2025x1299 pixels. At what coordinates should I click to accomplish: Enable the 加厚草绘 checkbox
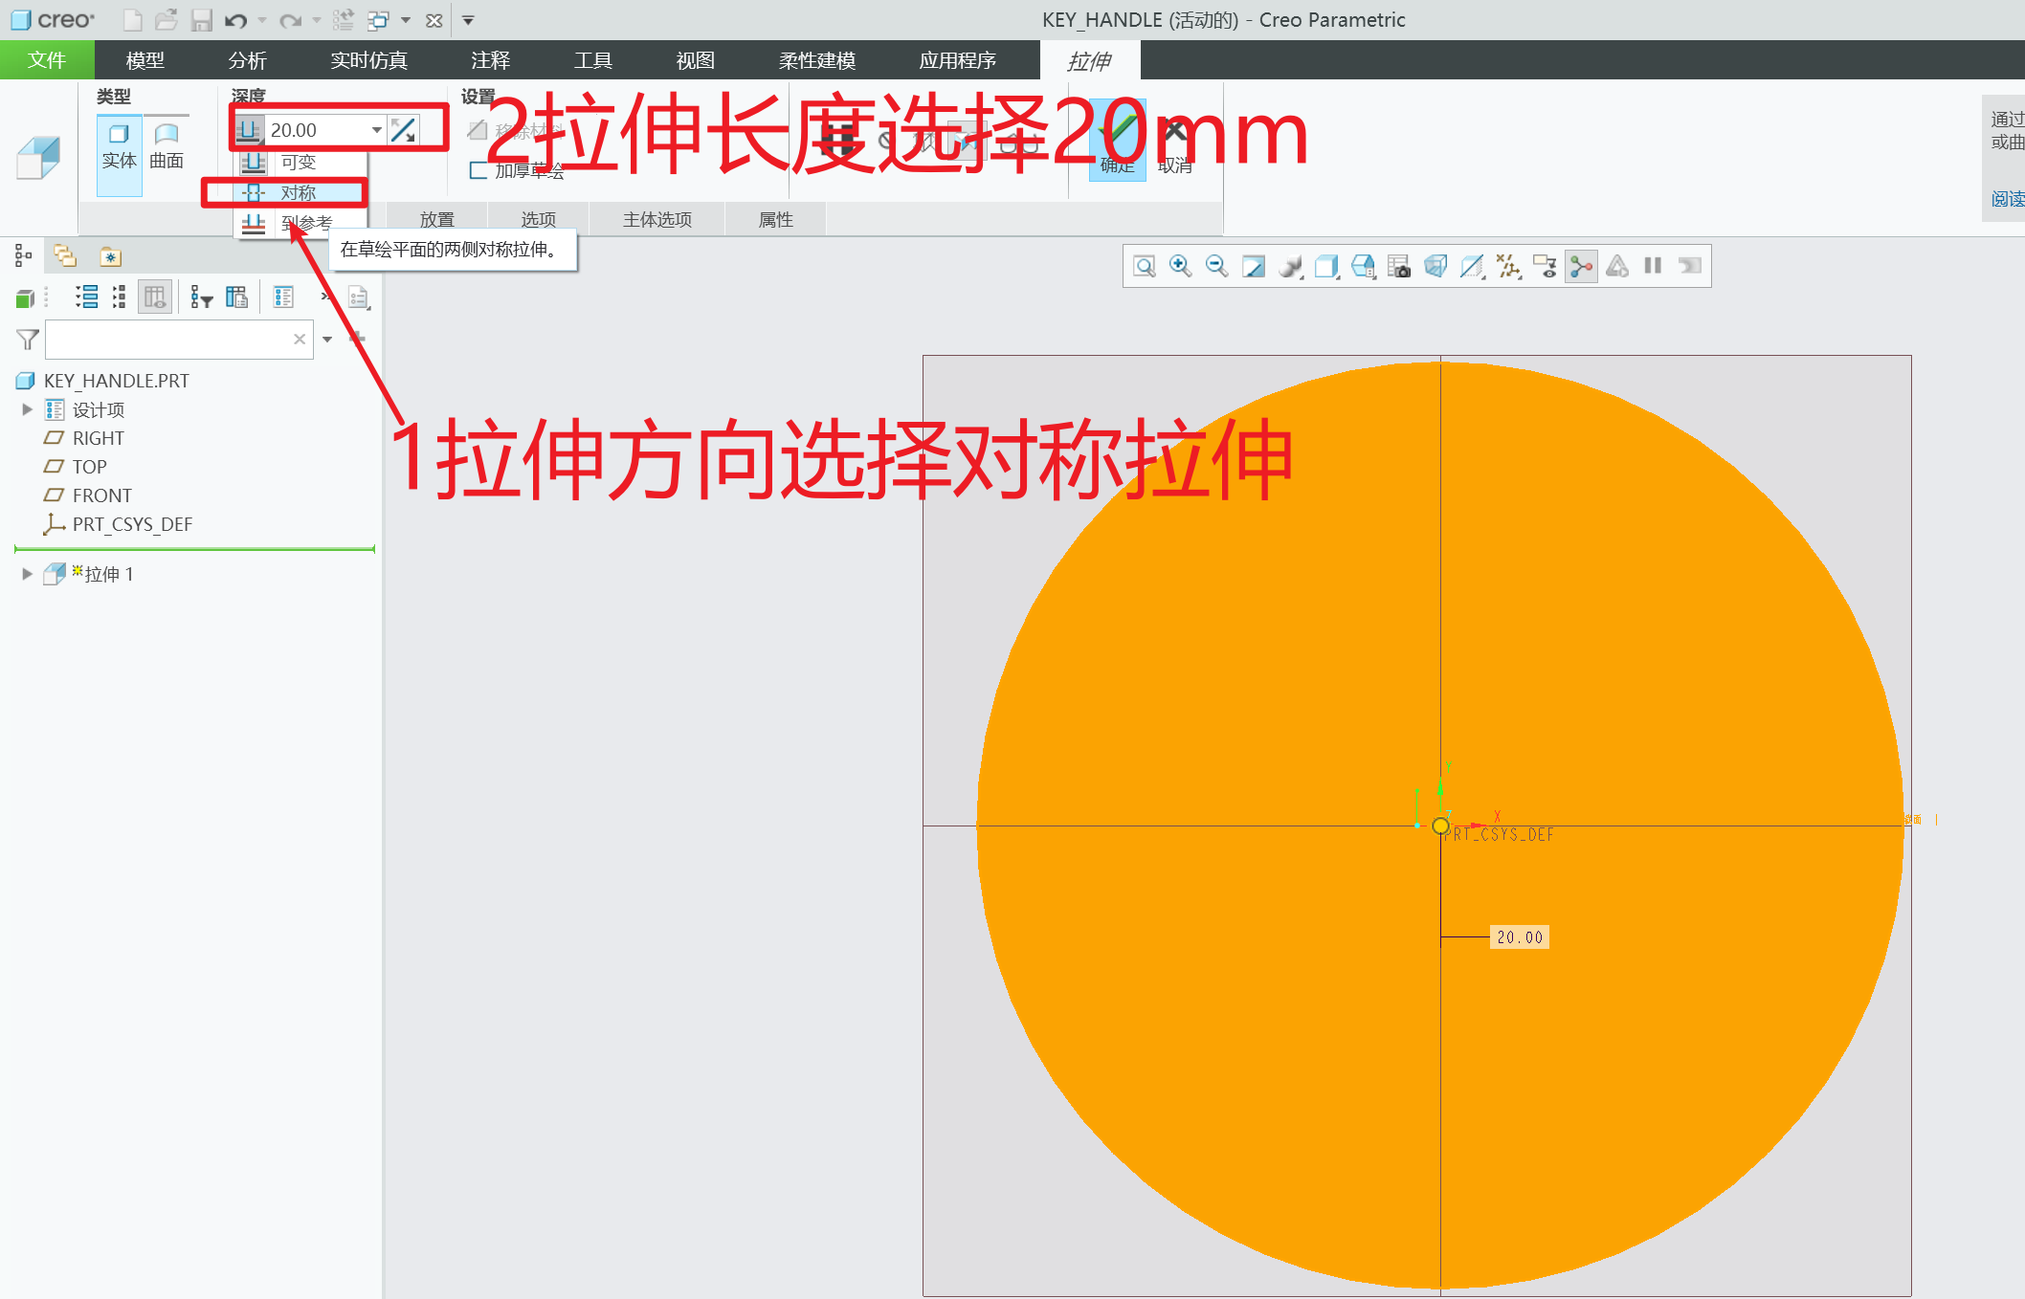479,171
